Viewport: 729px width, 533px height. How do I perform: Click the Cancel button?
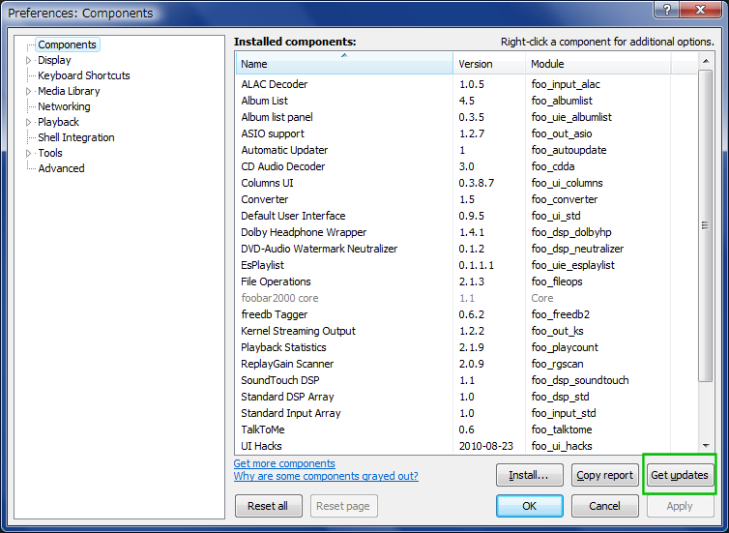click(x=605, y=506)
